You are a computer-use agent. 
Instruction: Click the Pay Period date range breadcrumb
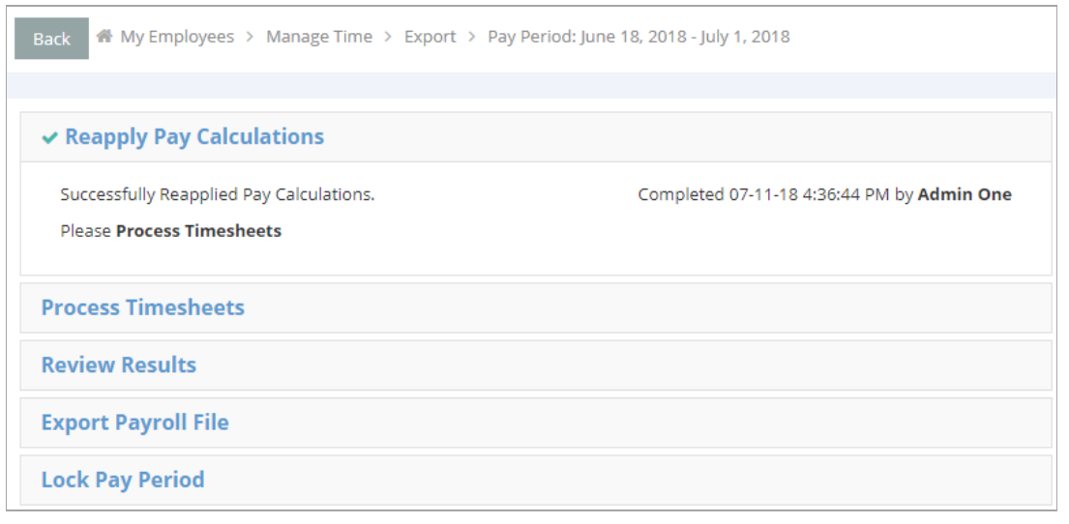click(x=638, y=37)
